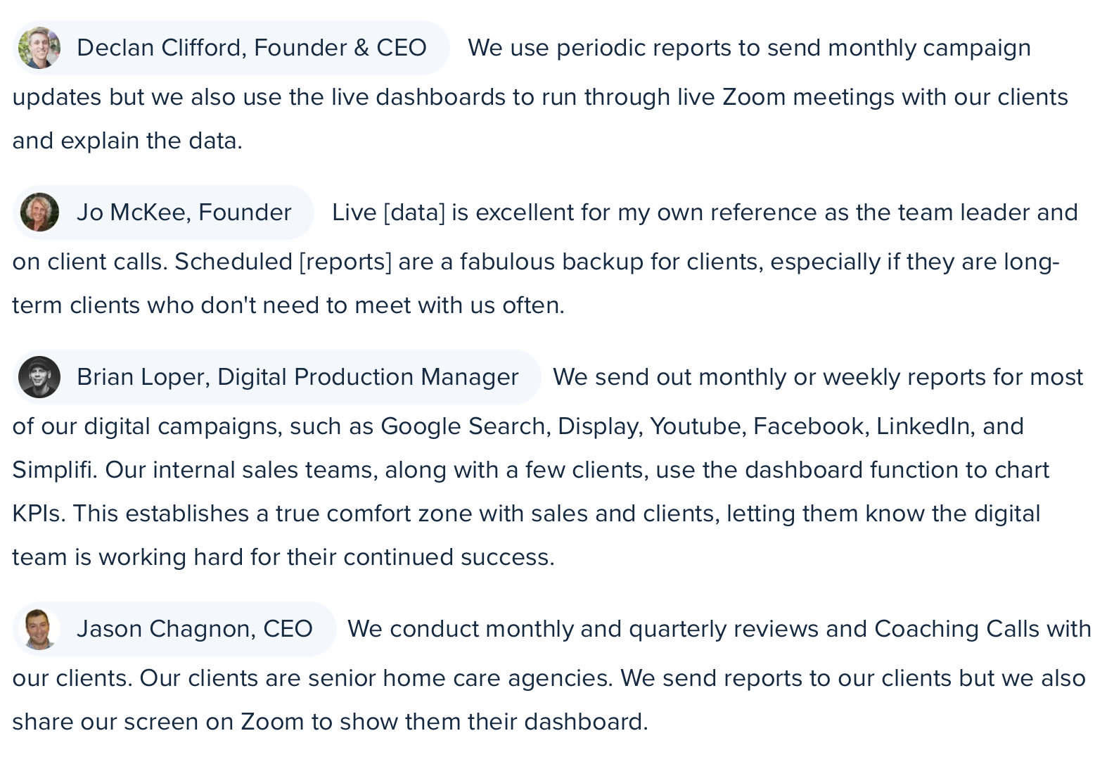1114x757 pixels.
Task: Click the word "KPIs" in Brian's quote
Action: click(x=38, y=514)
